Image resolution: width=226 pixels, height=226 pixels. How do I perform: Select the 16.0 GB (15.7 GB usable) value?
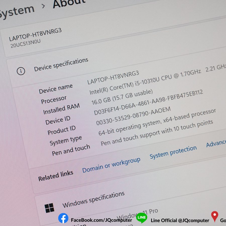(122, 97)
